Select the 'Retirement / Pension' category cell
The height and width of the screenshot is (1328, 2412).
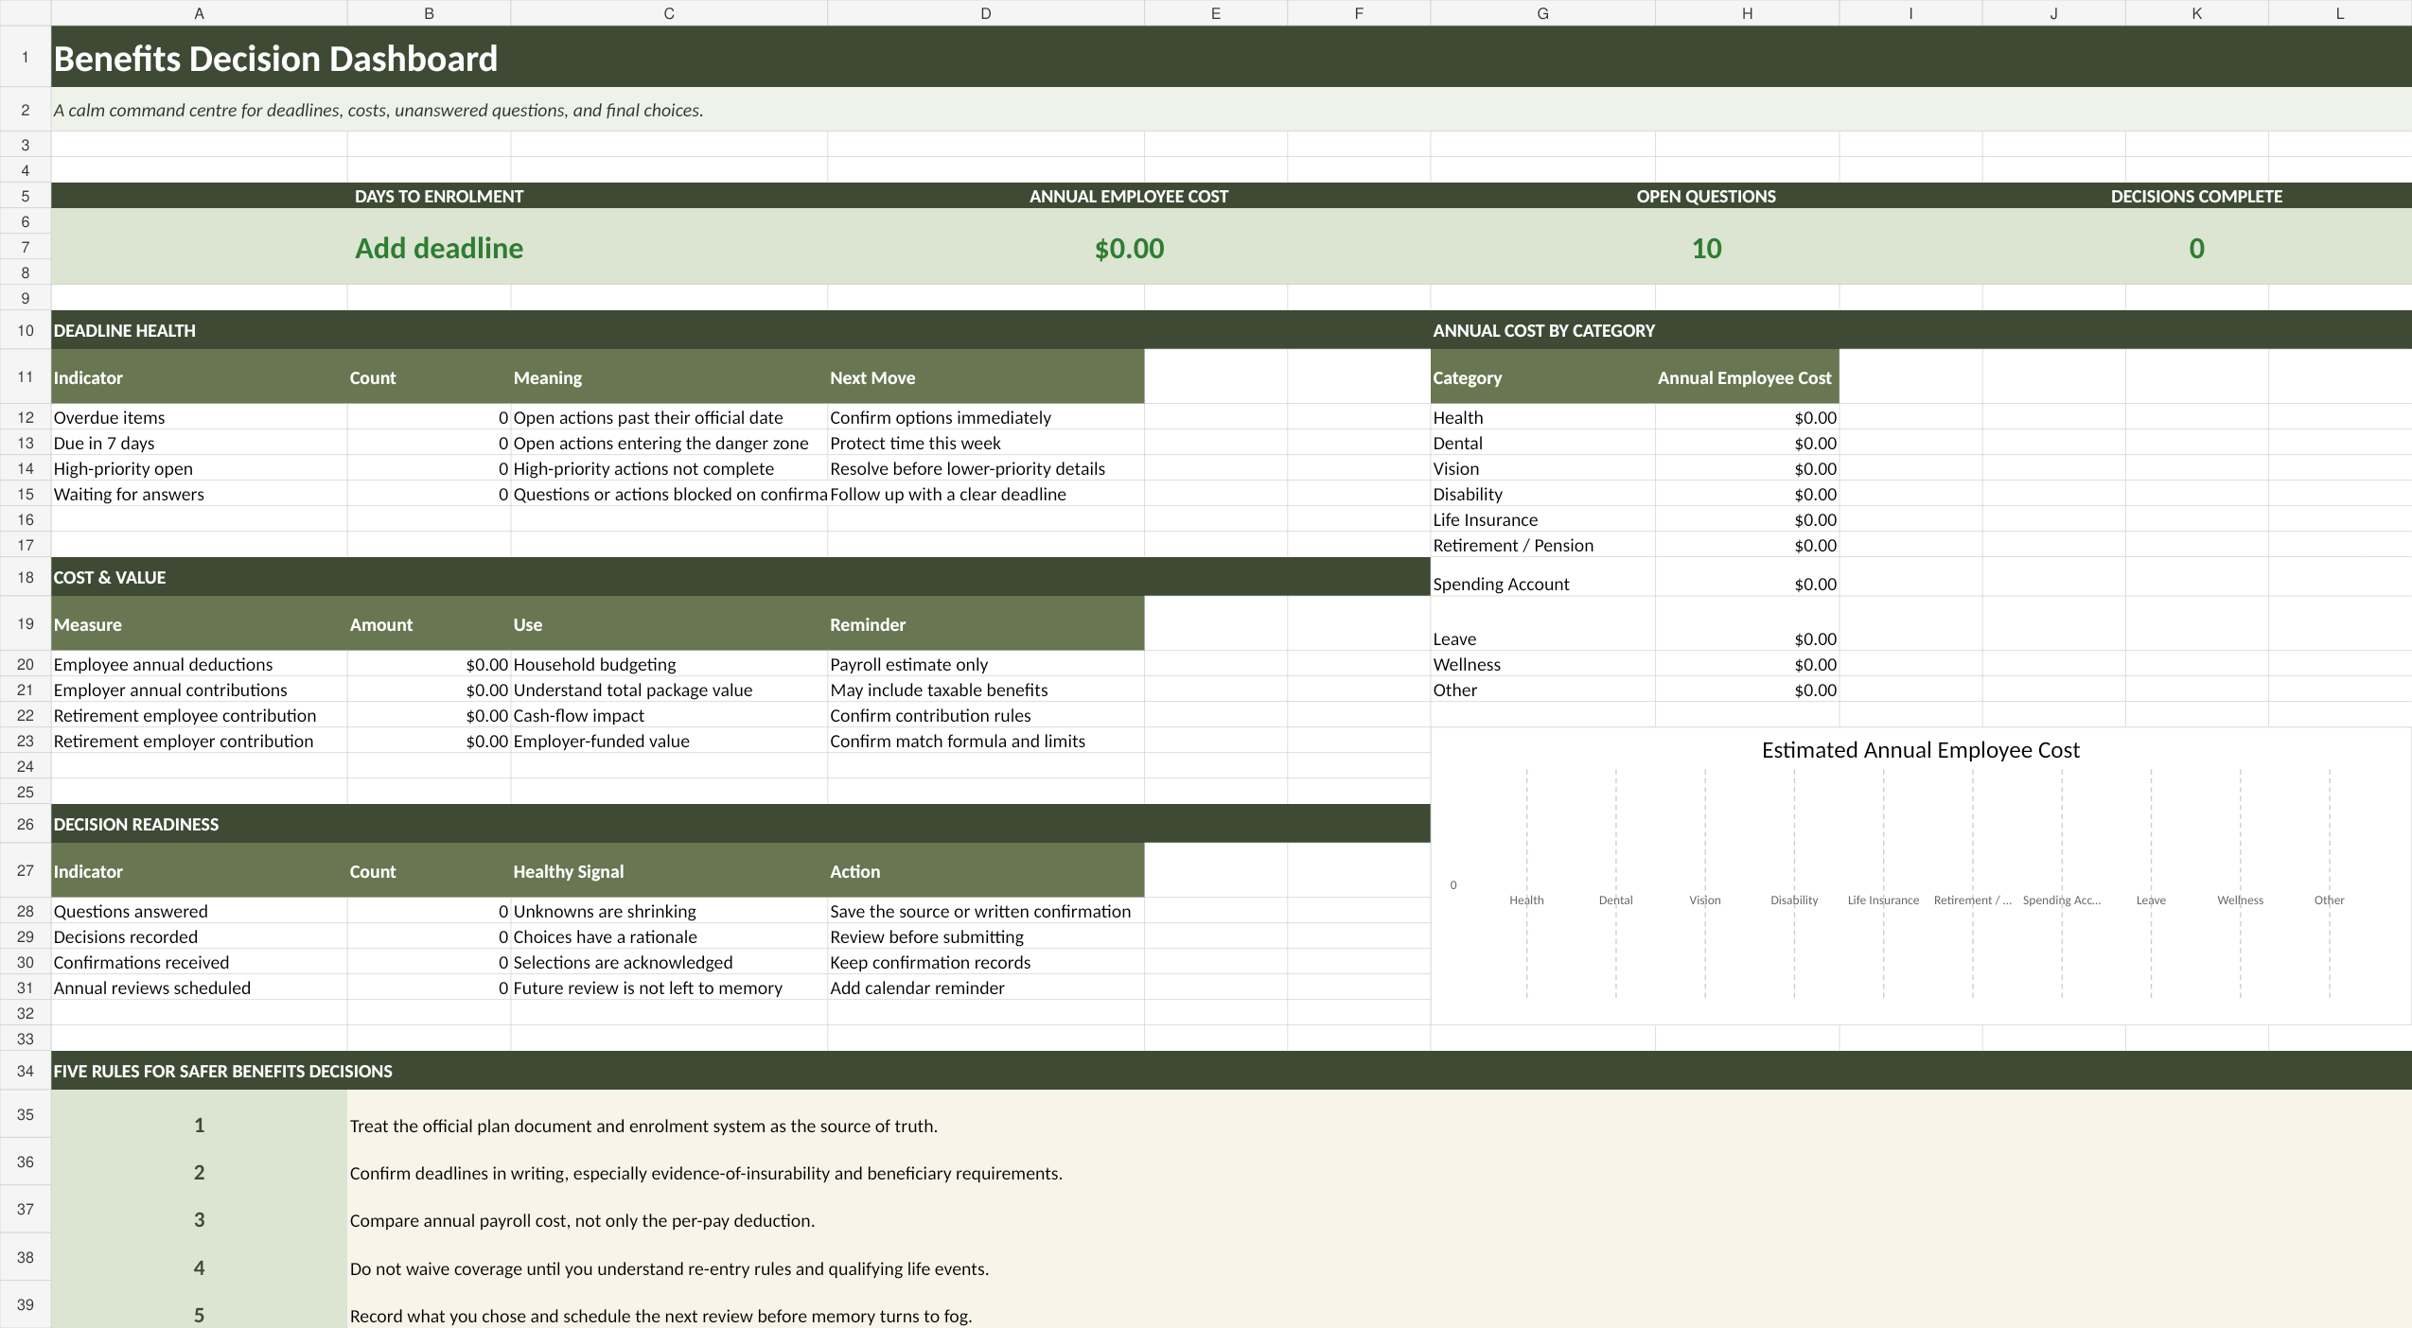1542,546
